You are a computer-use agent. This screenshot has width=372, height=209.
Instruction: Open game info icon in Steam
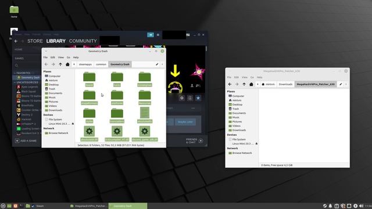190,98
